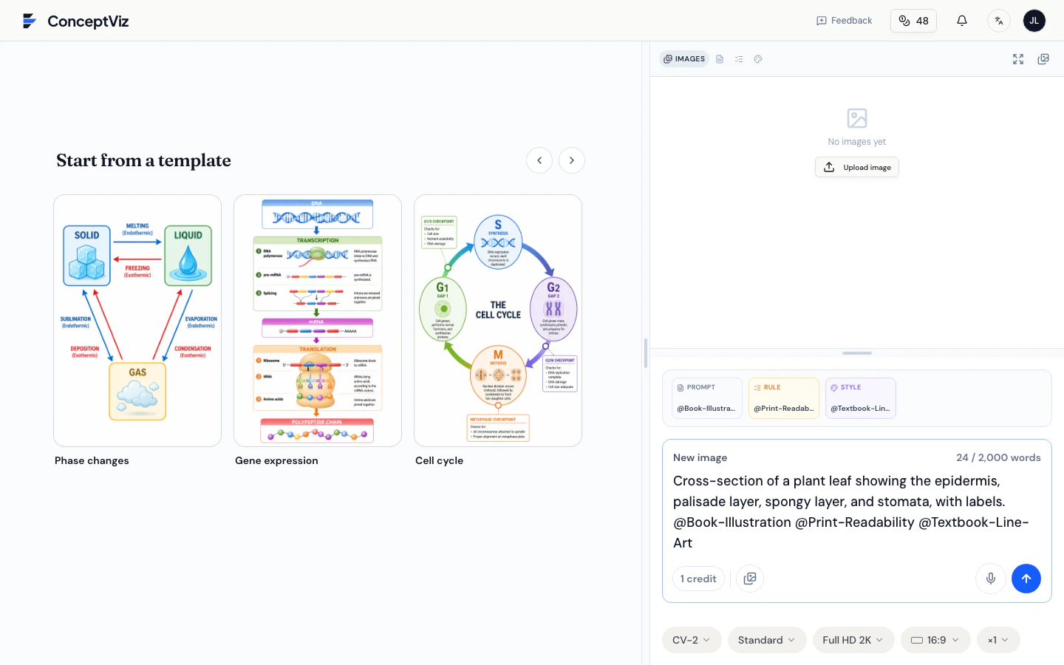Screen dimensions: 1064x665
Task: Go to next templates with right arrow
Action: pyautogui.click(x=572, y=160)
